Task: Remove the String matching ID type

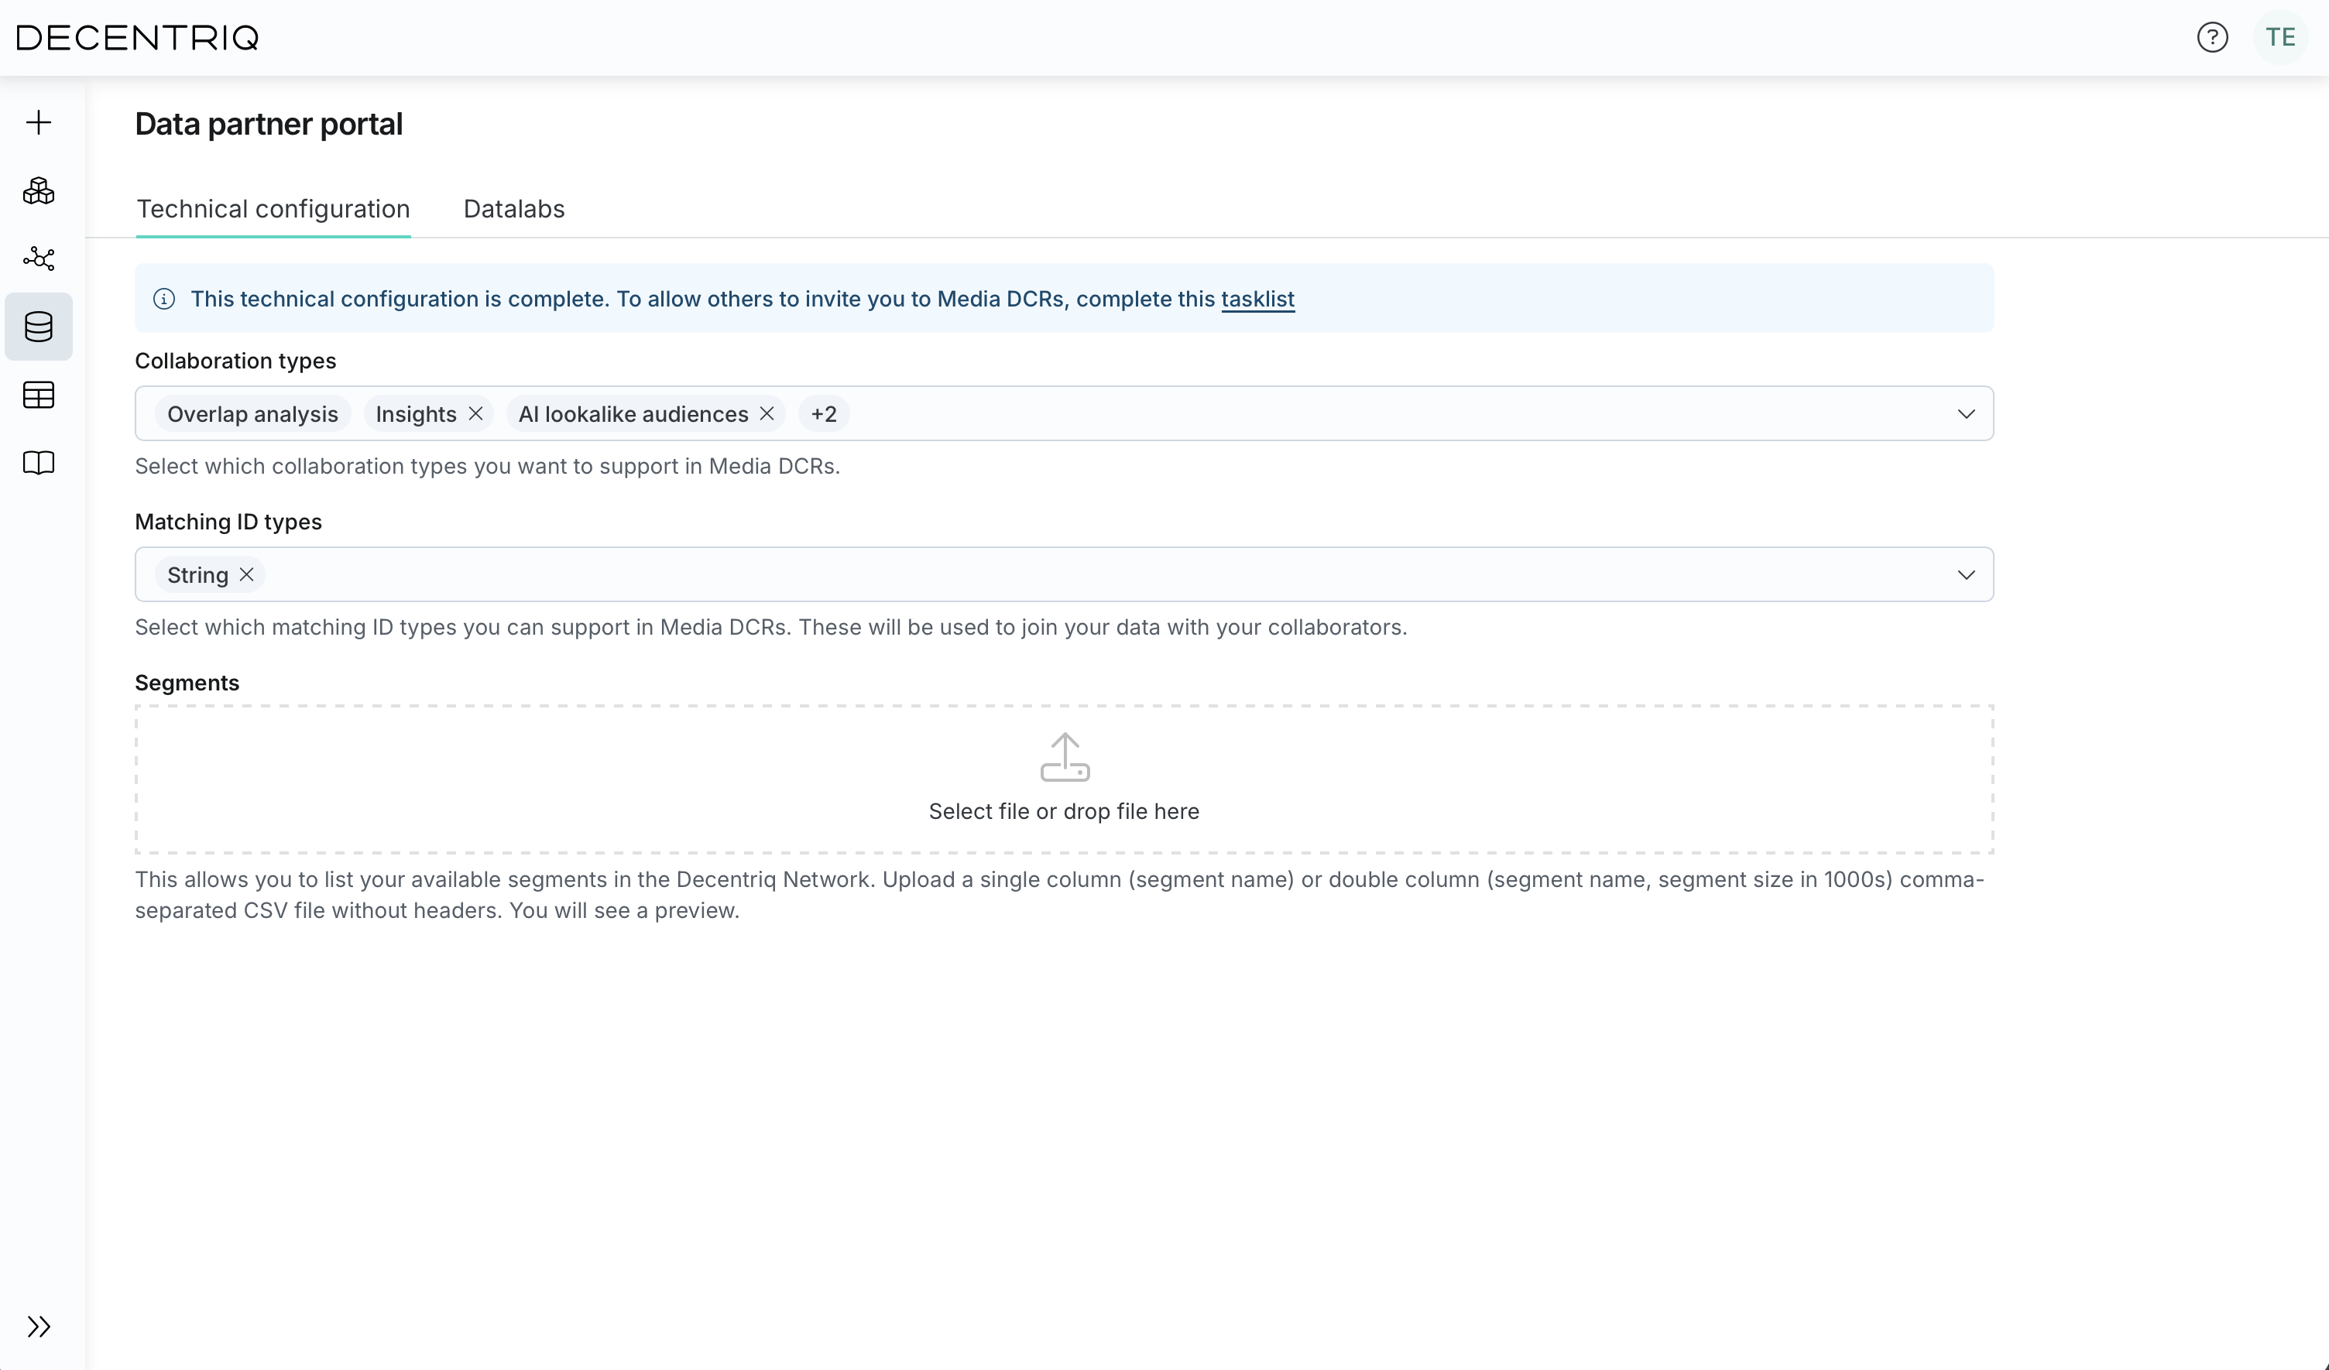Action: point(246,574)
